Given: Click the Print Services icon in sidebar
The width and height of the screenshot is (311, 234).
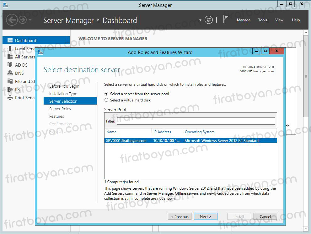Looking at the screenshot, I should tap(10, 98).
